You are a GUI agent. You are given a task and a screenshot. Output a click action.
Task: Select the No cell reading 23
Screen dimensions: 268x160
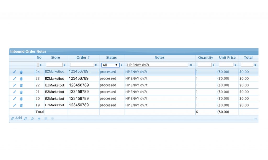(40, 78)
